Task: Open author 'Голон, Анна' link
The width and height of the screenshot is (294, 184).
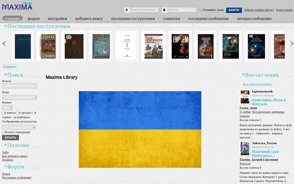Action: coord(248,108)
